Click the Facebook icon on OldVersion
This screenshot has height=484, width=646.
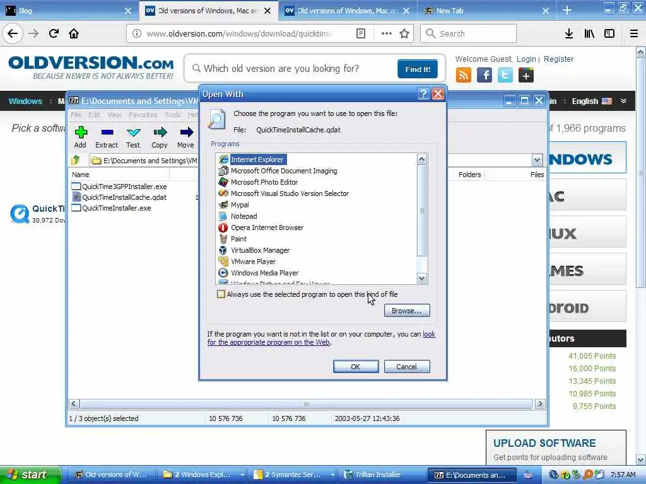tap(484, 76)
